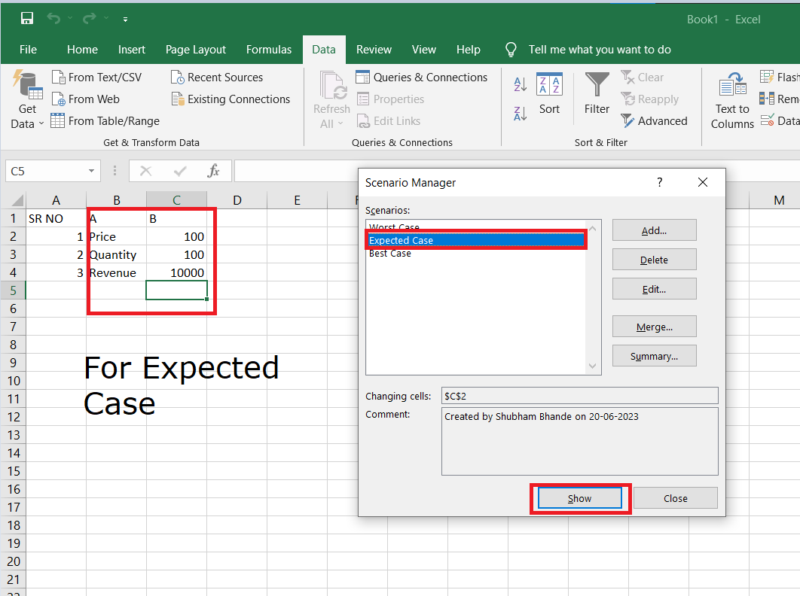Select the Text to Columns tool
Image resolution: width=800 pixels, height=596 pixels.
[x=731, y=99]
